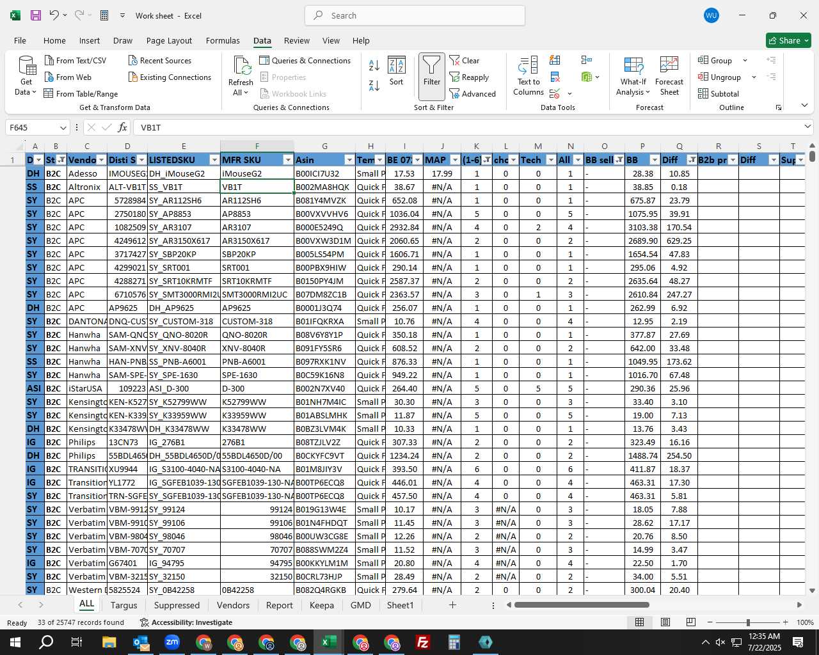819x655 pixels.
Task: Import data From Text/CSV
Action: coord(76,60)
